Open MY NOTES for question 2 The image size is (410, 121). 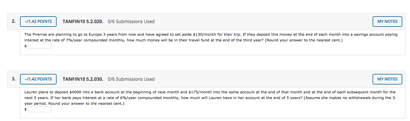(387, 21)
